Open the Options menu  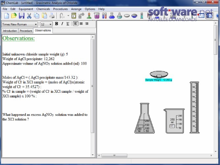pos(90,9)
